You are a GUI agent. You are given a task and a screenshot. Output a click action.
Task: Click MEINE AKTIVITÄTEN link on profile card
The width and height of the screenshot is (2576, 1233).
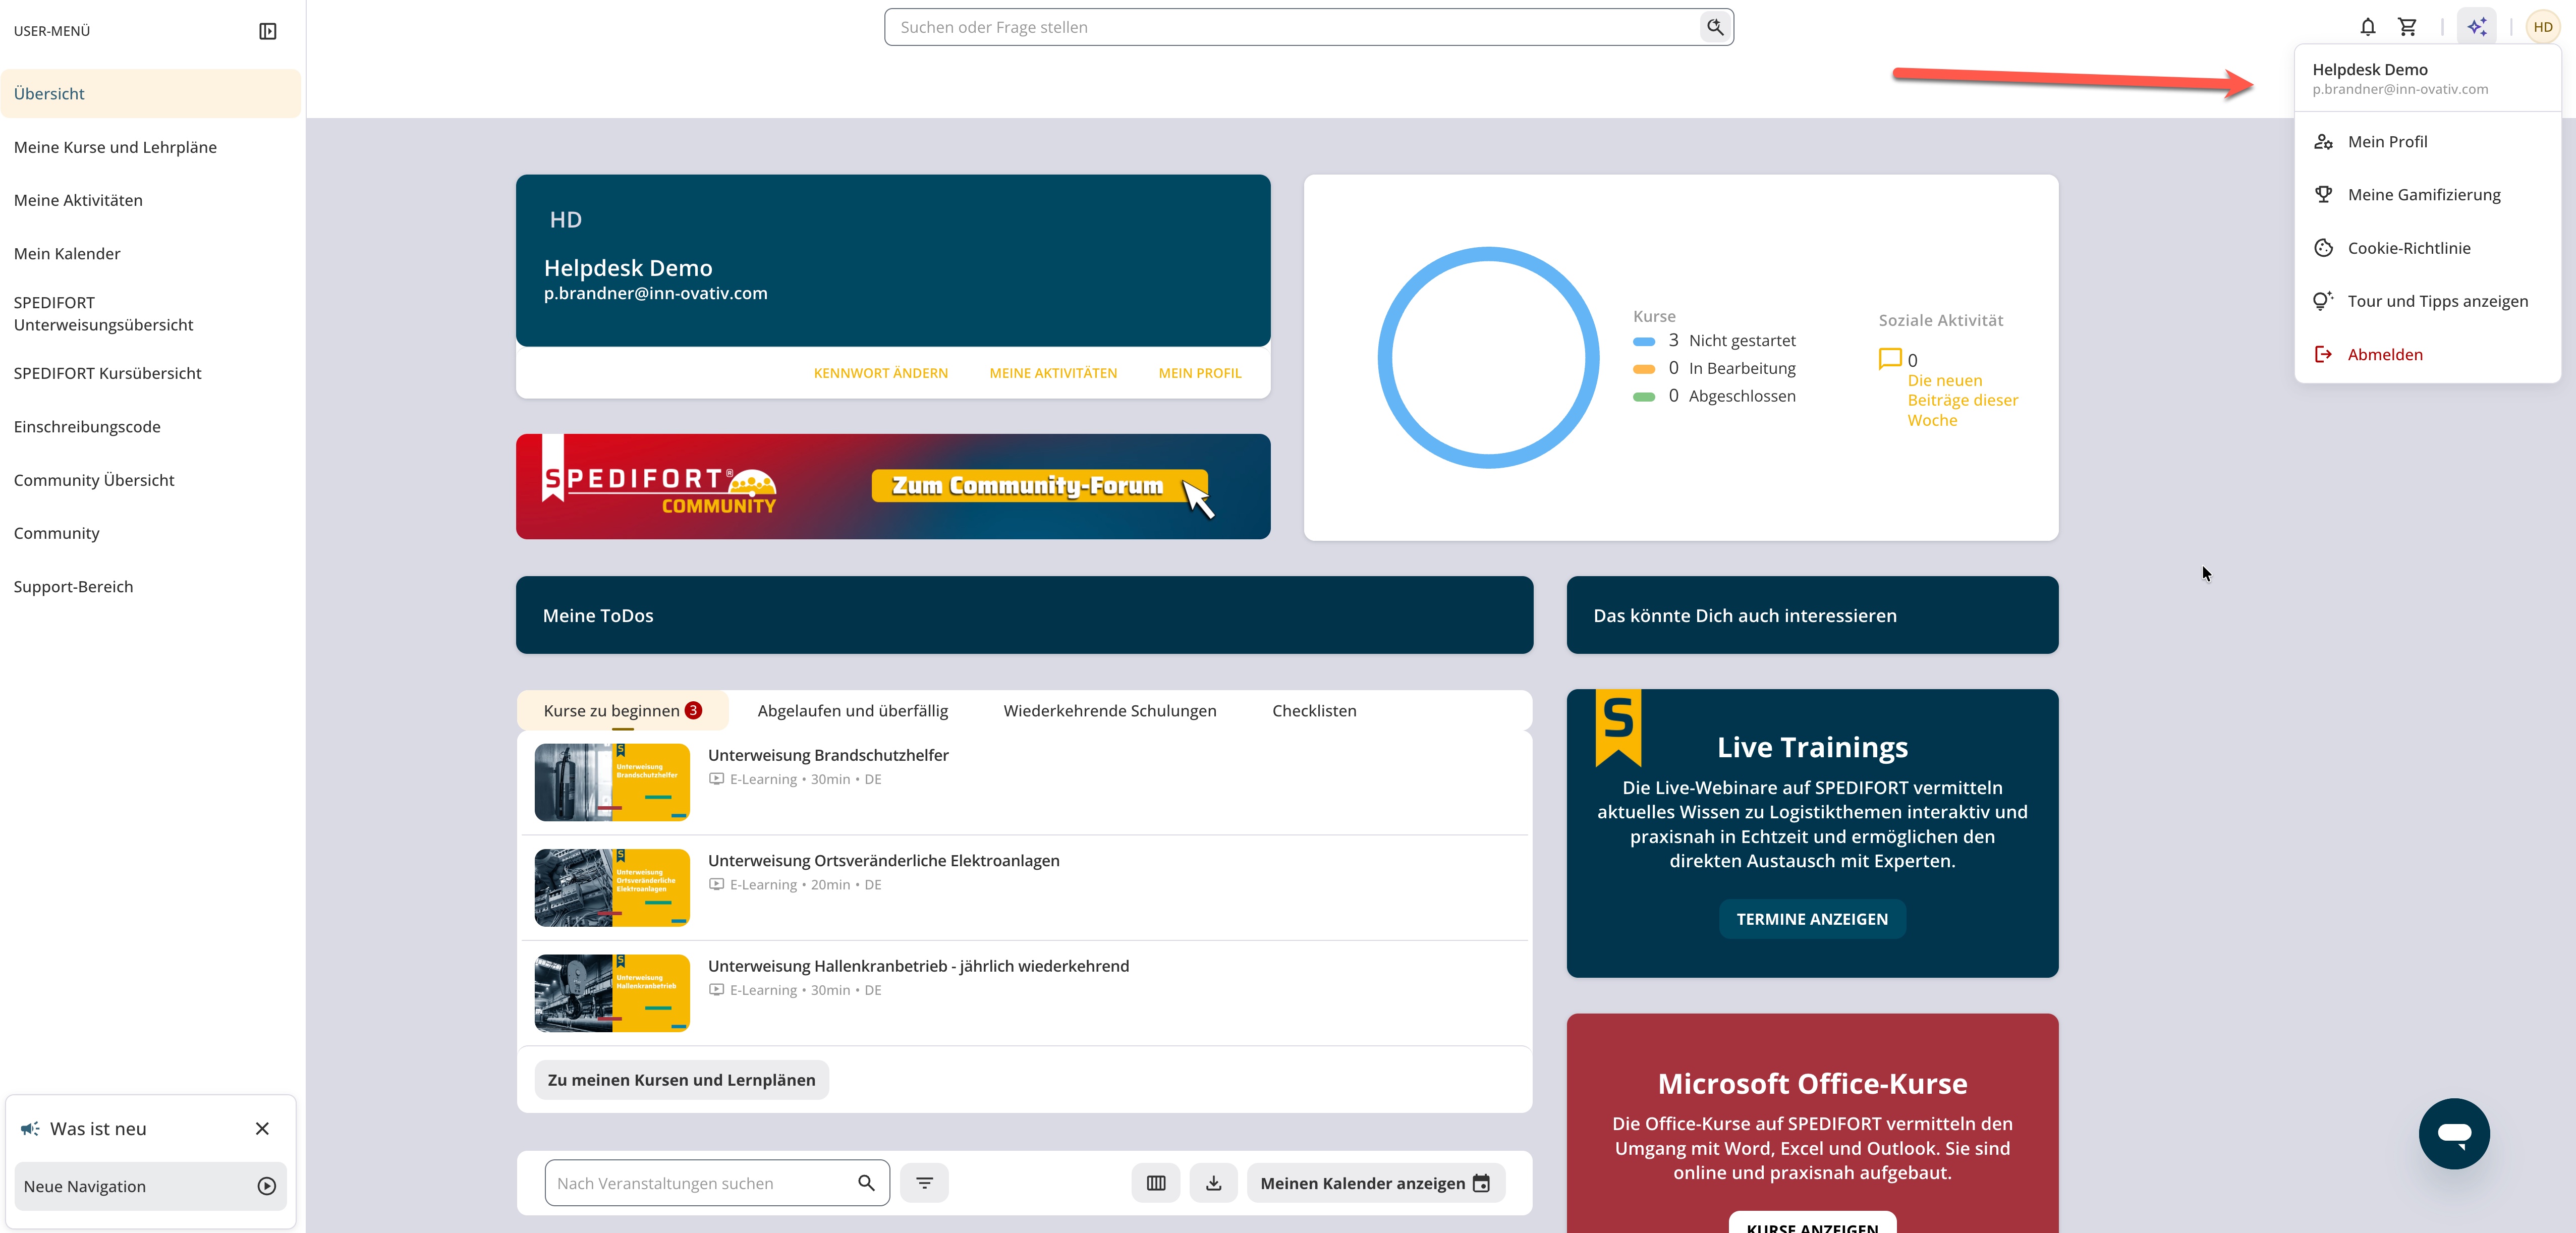(1053, 373)
